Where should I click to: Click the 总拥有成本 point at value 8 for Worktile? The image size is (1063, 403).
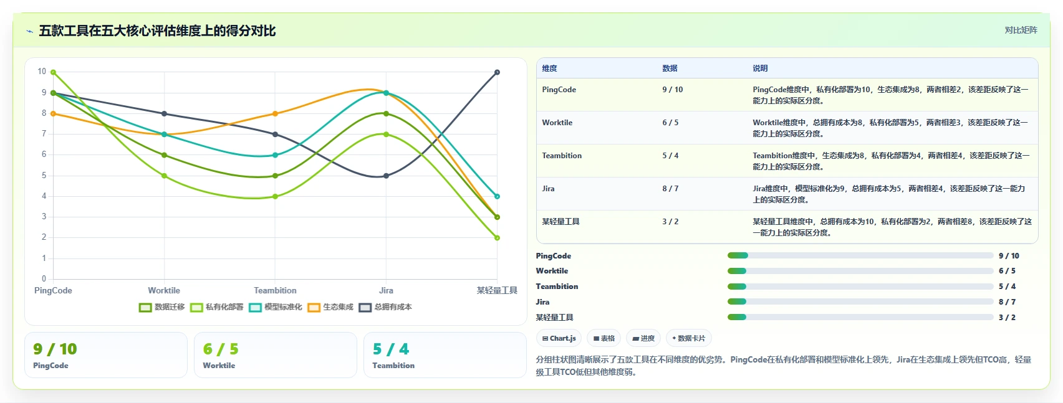click(x=164, y=113)
